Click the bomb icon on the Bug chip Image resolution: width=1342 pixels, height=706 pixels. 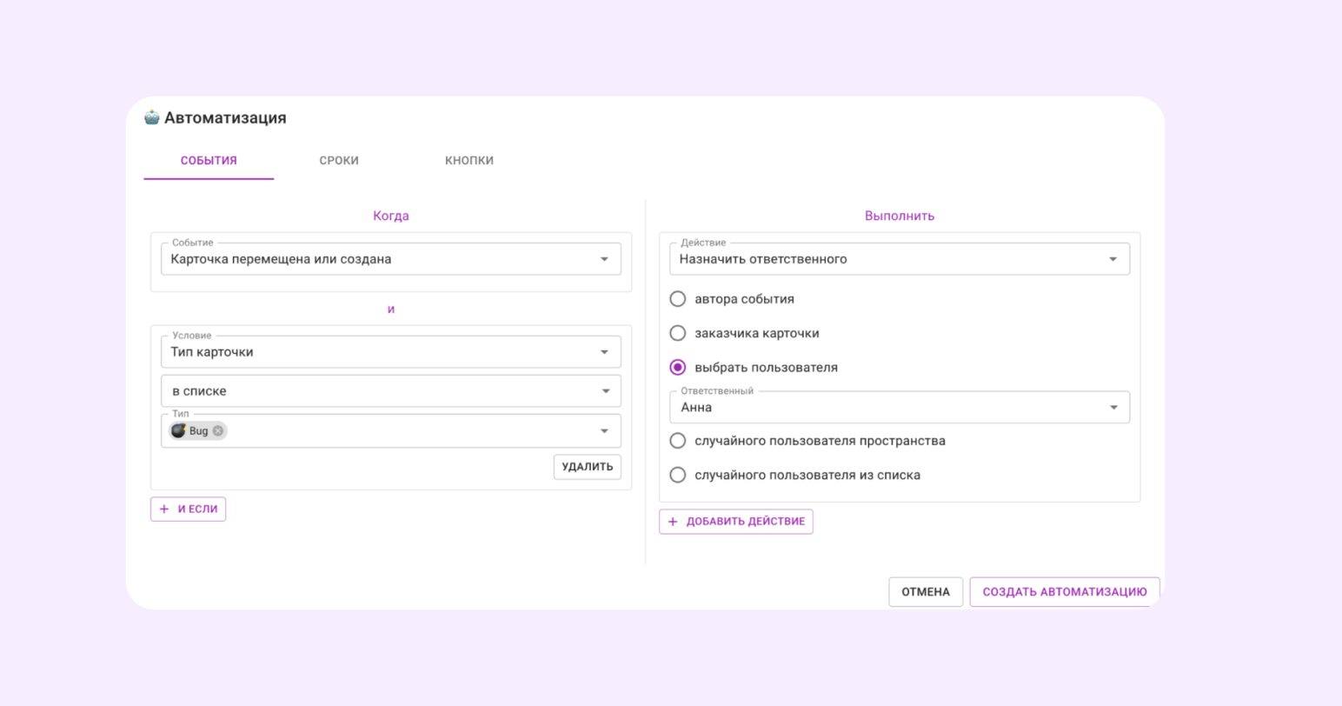(179, 431)
